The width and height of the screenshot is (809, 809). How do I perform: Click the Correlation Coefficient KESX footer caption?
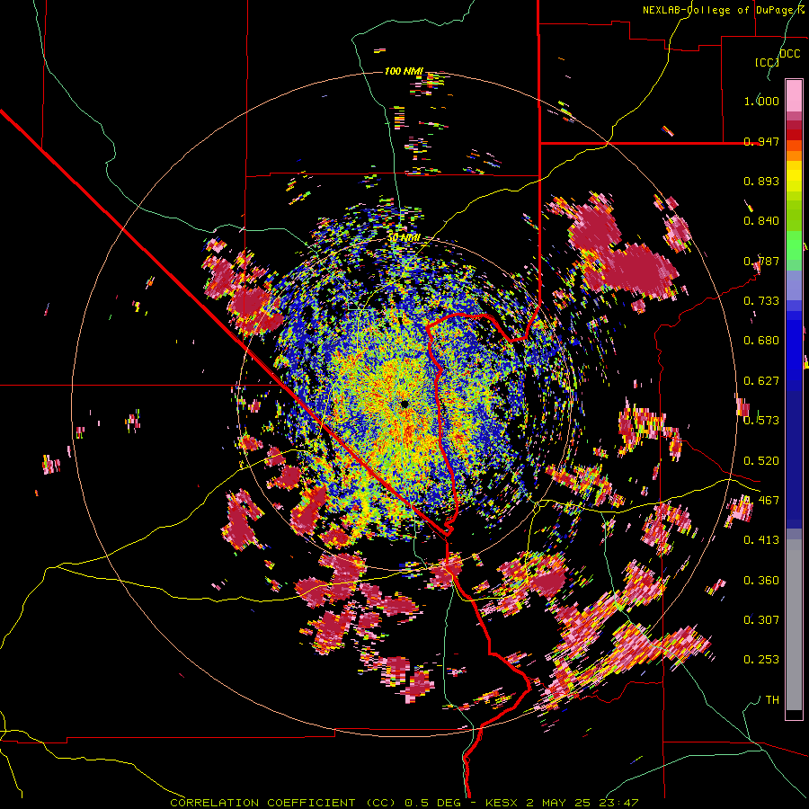coord(404,803)
